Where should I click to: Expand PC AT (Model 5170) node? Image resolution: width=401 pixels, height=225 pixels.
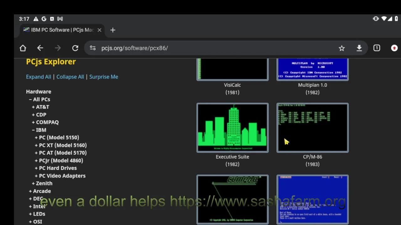pyautogui.click(x=60, y=153)
